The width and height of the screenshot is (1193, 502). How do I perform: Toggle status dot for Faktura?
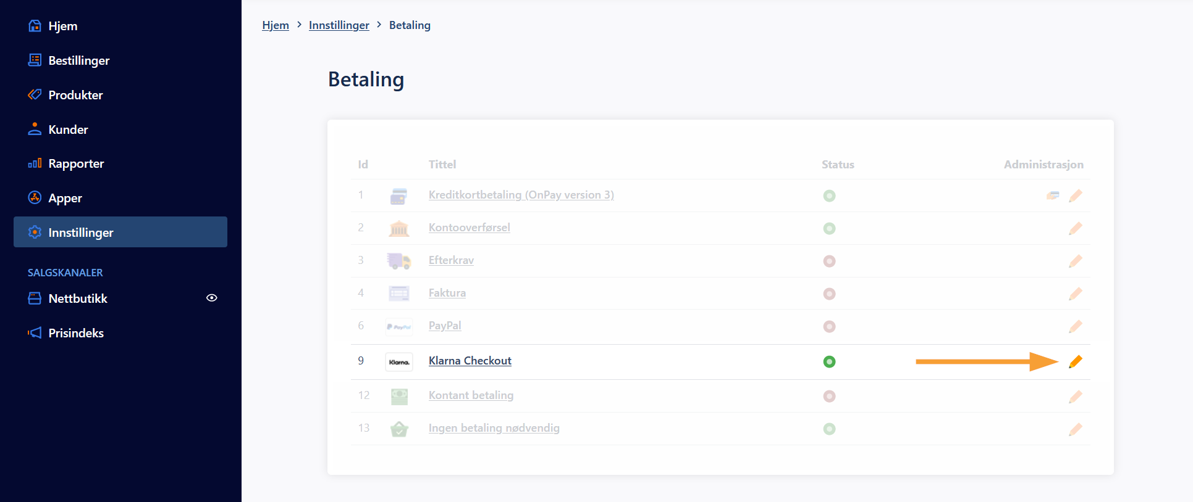point(829,294)
